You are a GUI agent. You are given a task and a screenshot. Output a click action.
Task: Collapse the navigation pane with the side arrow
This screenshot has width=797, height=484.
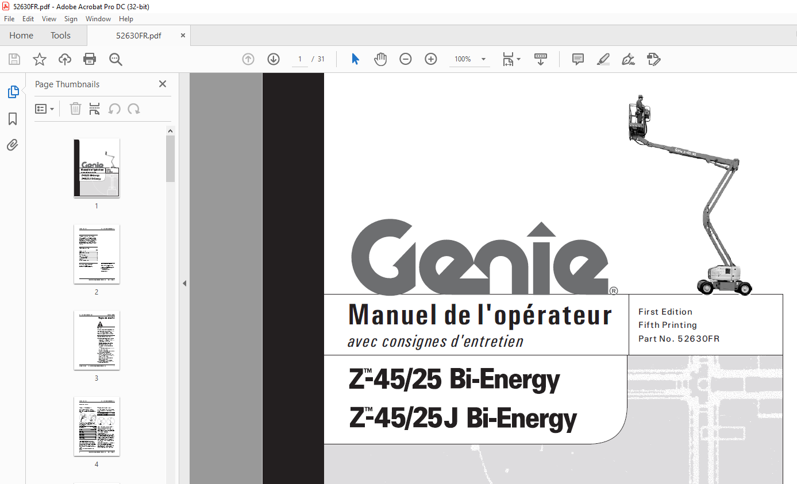pos(184,283)
